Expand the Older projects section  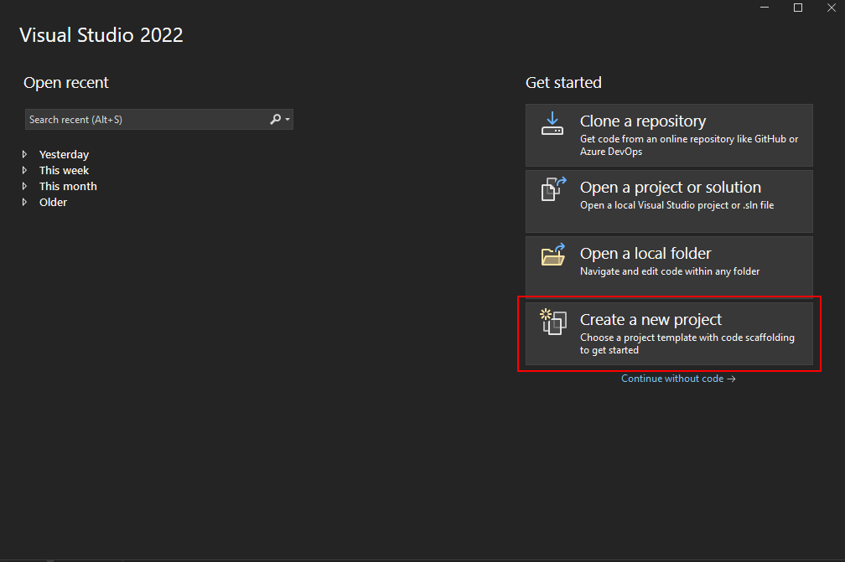[x=24, y=202]
